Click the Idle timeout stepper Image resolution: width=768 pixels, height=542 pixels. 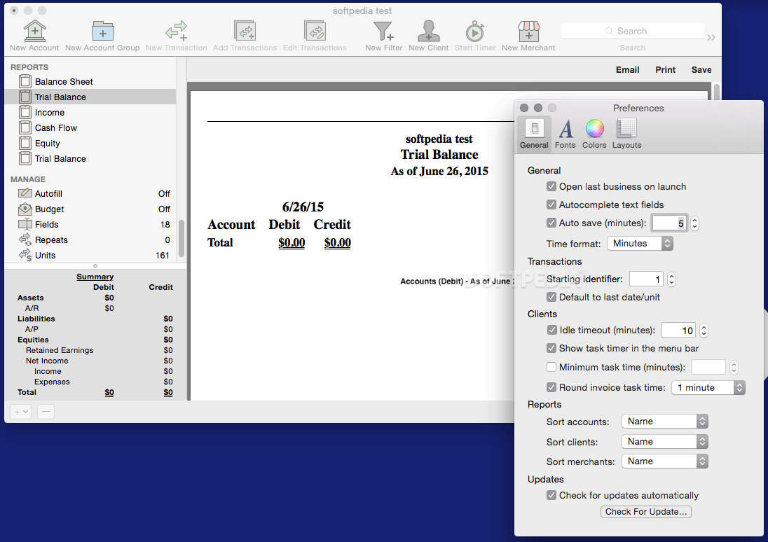click(x=704, y=331)
